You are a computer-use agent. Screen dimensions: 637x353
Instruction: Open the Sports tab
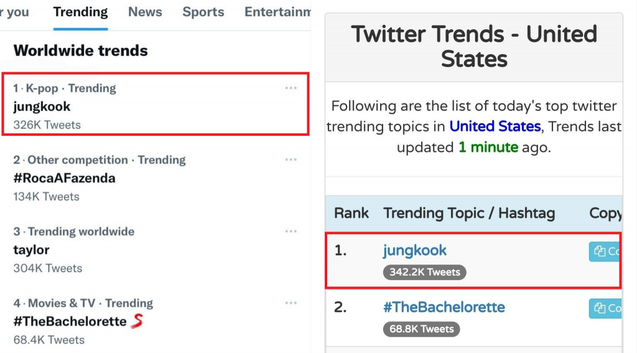coord(203,12)
